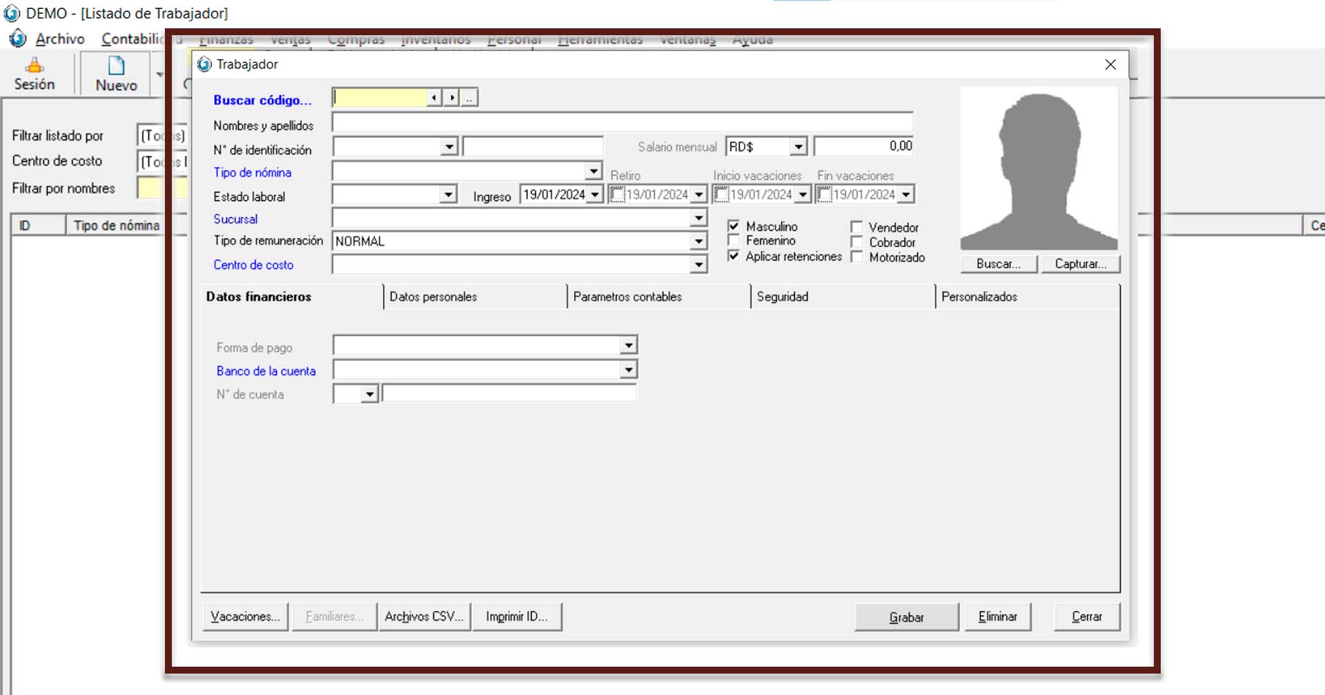
Task: Expand the Tipo de nómina dropdown
Action: click(x=593, y=171)
